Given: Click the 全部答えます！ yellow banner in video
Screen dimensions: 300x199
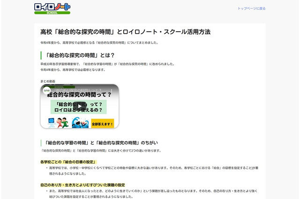Looking at the screenshot, I should (x=102, y=124).
